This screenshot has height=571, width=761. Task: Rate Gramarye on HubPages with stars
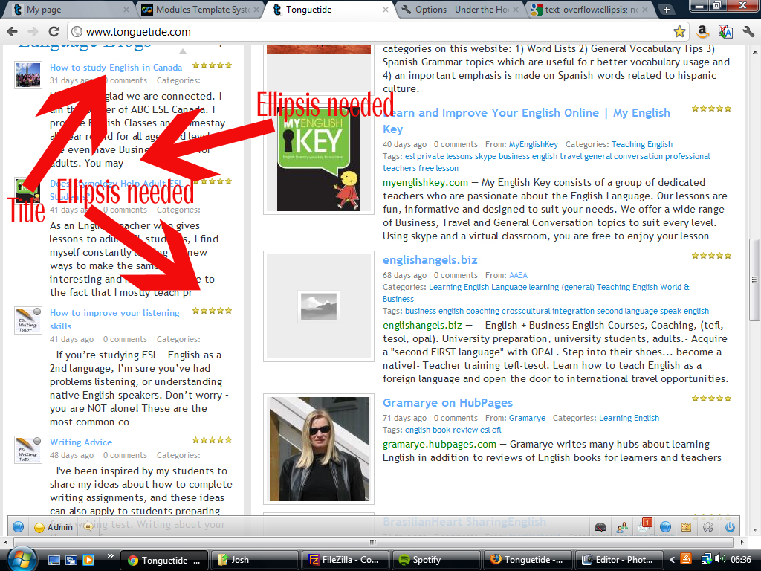pos(711,399)
